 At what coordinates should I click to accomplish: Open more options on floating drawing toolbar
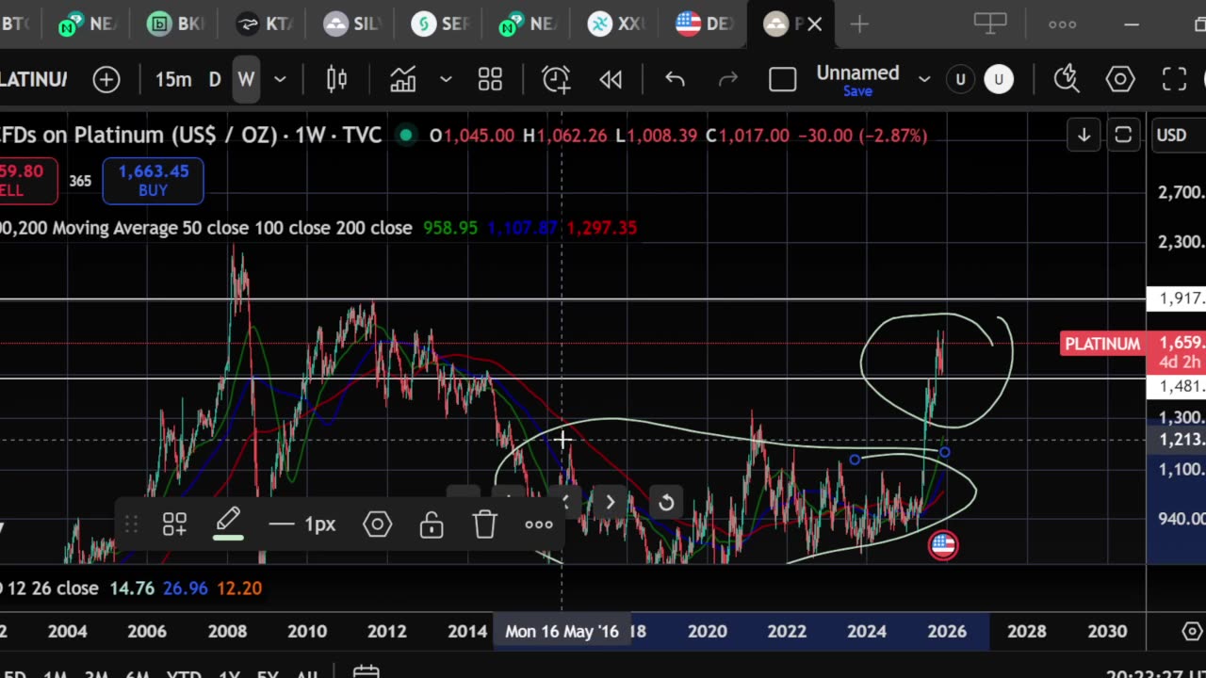[x=539, y=525]
